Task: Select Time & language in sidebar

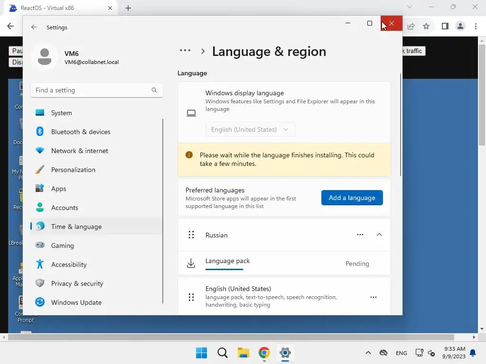Action: (96, 227)
